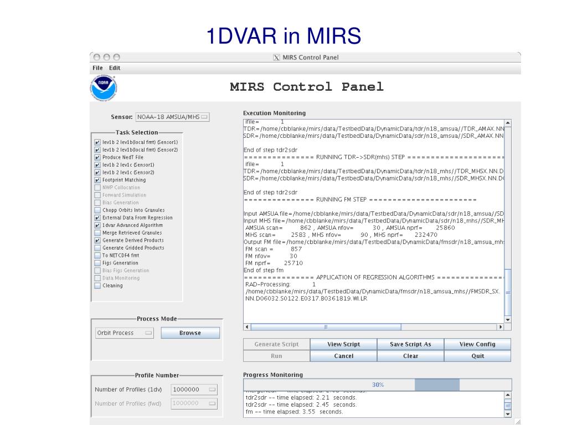Clear the execution monitoring output
The height and width of the screenshot is (425, 567).
pos(410,356)
